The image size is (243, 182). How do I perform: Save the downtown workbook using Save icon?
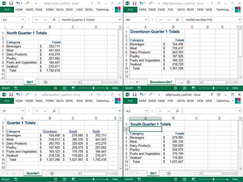tap(134, 3)
